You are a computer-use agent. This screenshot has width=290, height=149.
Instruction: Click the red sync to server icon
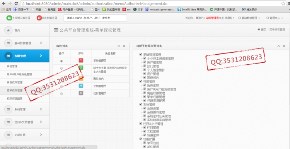pos(39,18)
